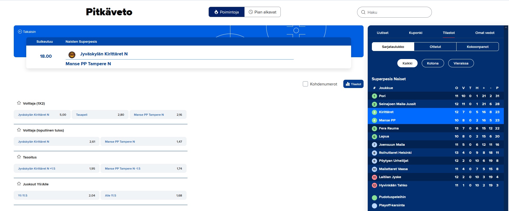
Task: Show the Sarjataulukko sub-tab
Action: click(x=393, y=47)
